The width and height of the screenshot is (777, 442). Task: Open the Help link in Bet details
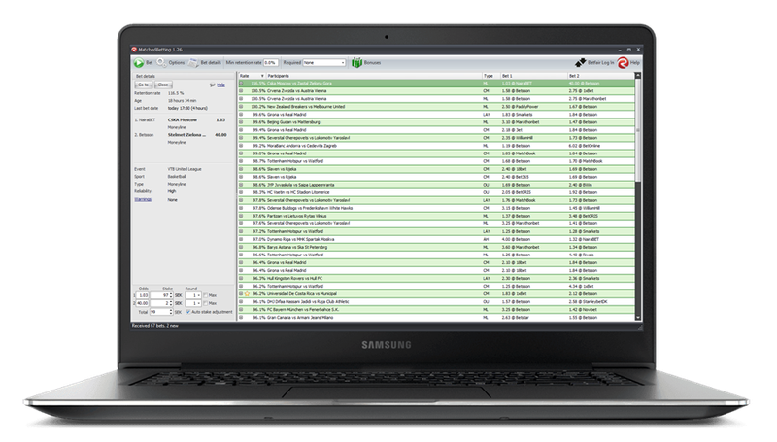[x=221, y=85]
